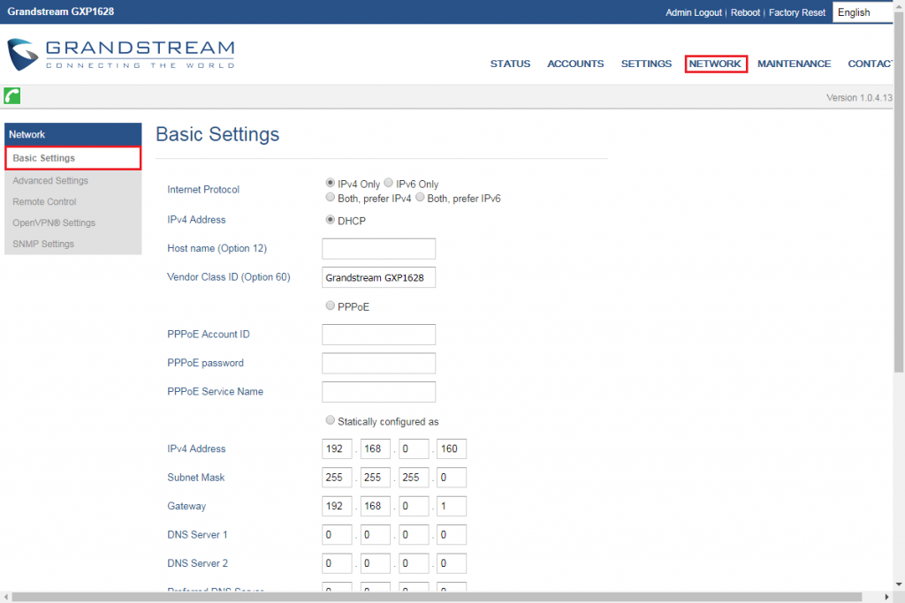Click the Version 1.0.4.13 text
The image size is (905, 603).
pyautogui.click(x=859, y=98)
